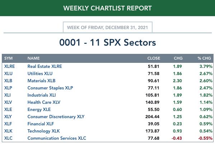Open Utilities XLU name link

point(40,74)
